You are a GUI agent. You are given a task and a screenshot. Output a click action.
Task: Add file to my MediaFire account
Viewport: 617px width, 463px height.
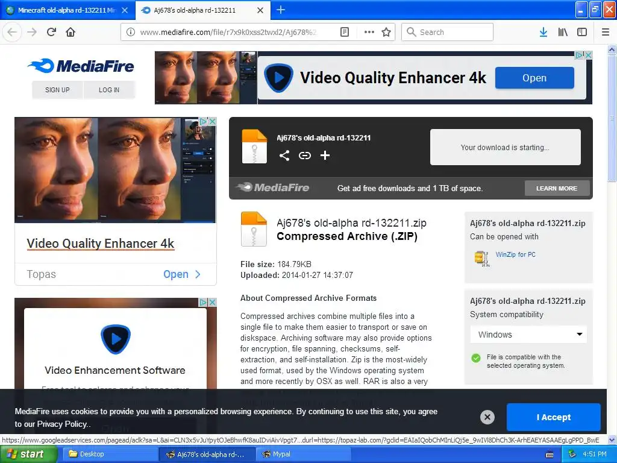coord(325,156)
